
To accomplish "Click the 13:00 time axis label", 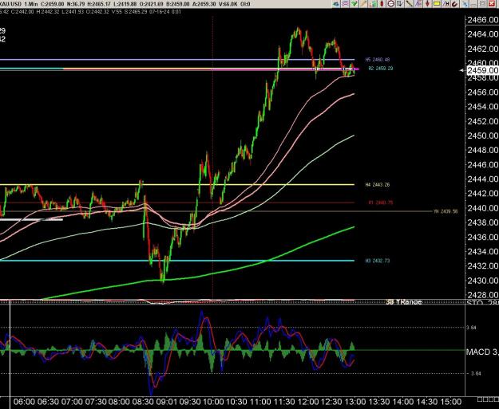I will click(356, 402).
